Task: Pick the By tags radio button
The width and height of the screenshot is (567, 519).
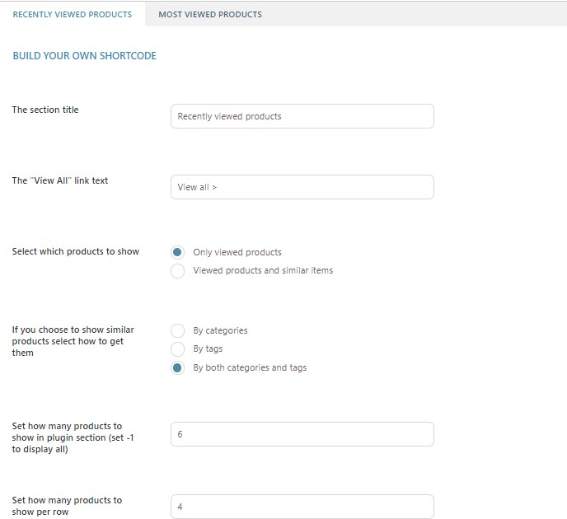Action: (x=177, y=348)
